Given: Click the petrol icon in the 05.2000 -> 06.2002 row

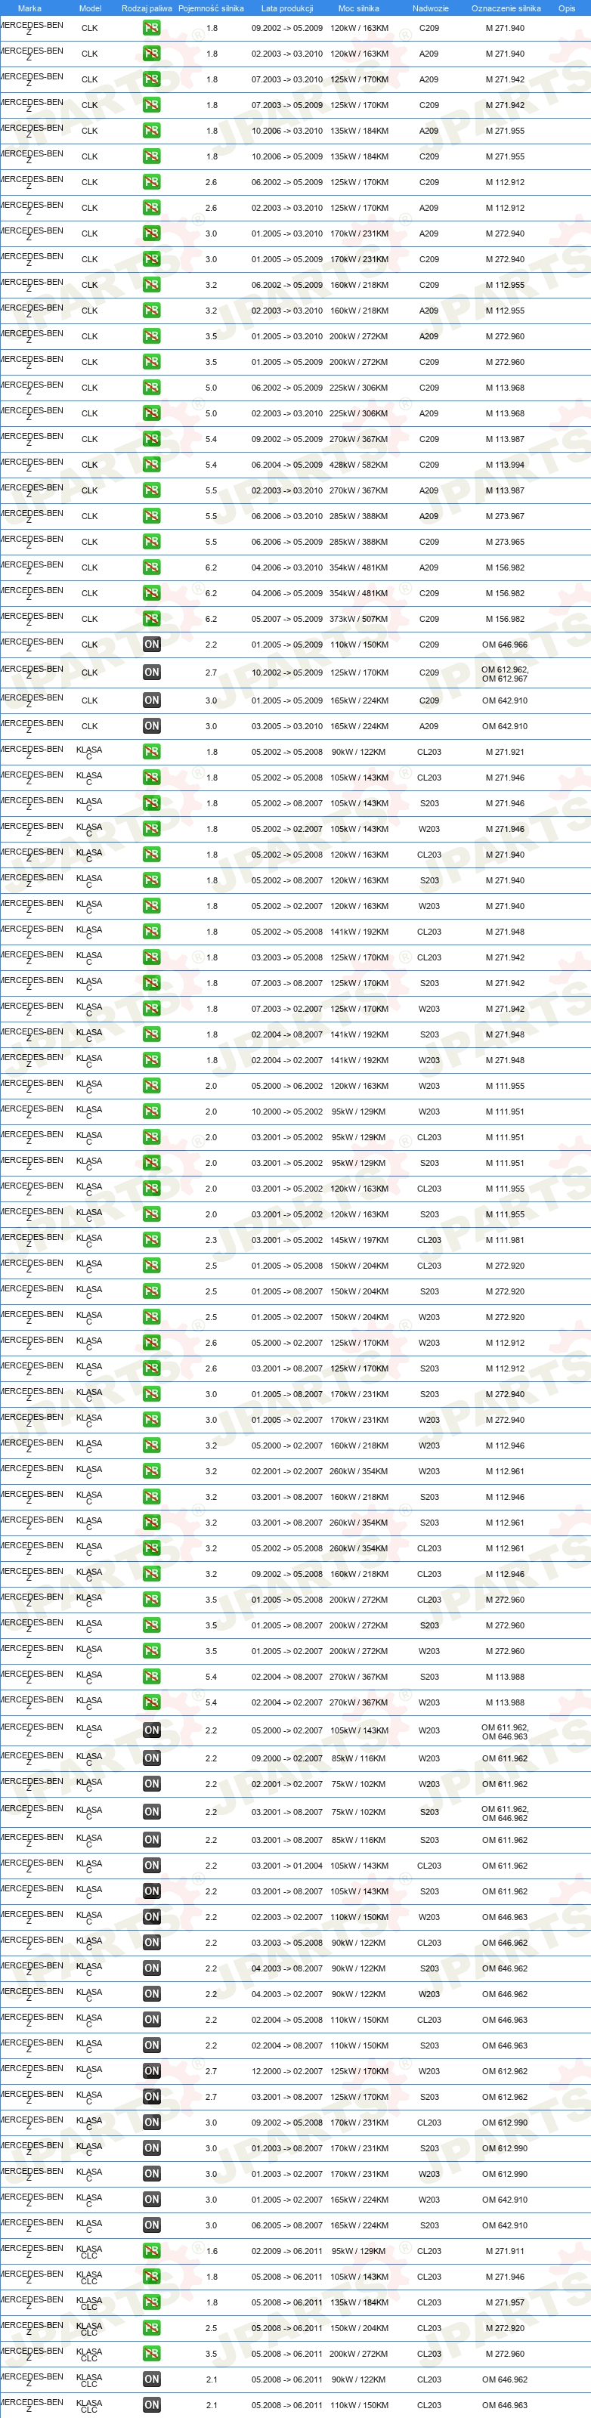Looking at the screenshot, I should 151,1086.
